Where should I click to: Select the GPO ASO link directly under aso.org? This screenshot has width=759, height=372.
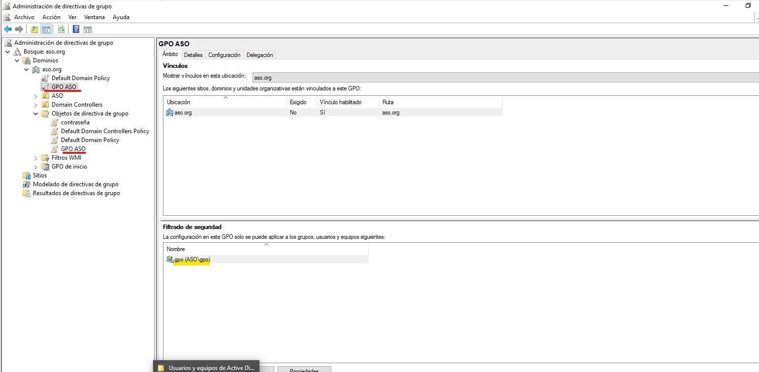pyautogui.click(x=64, y=87)
